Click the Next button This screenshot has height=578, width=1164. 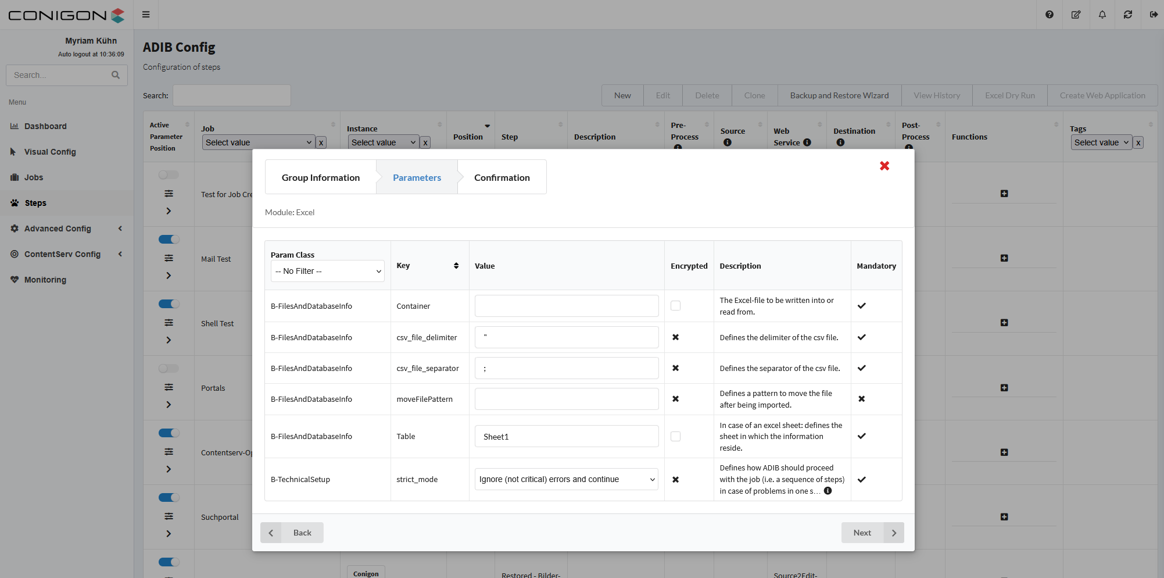[872, 533]
